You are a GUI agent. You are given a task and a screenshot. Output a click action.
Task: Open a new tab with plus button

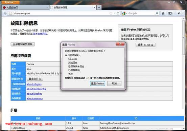(x=99, y=7)
